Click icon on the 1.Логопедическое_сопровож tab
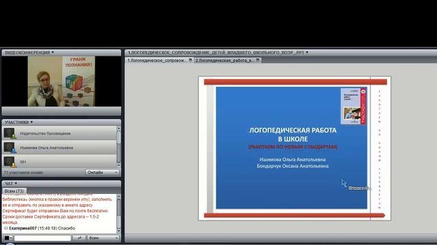The image size is (437, 245). click(191, 61)
